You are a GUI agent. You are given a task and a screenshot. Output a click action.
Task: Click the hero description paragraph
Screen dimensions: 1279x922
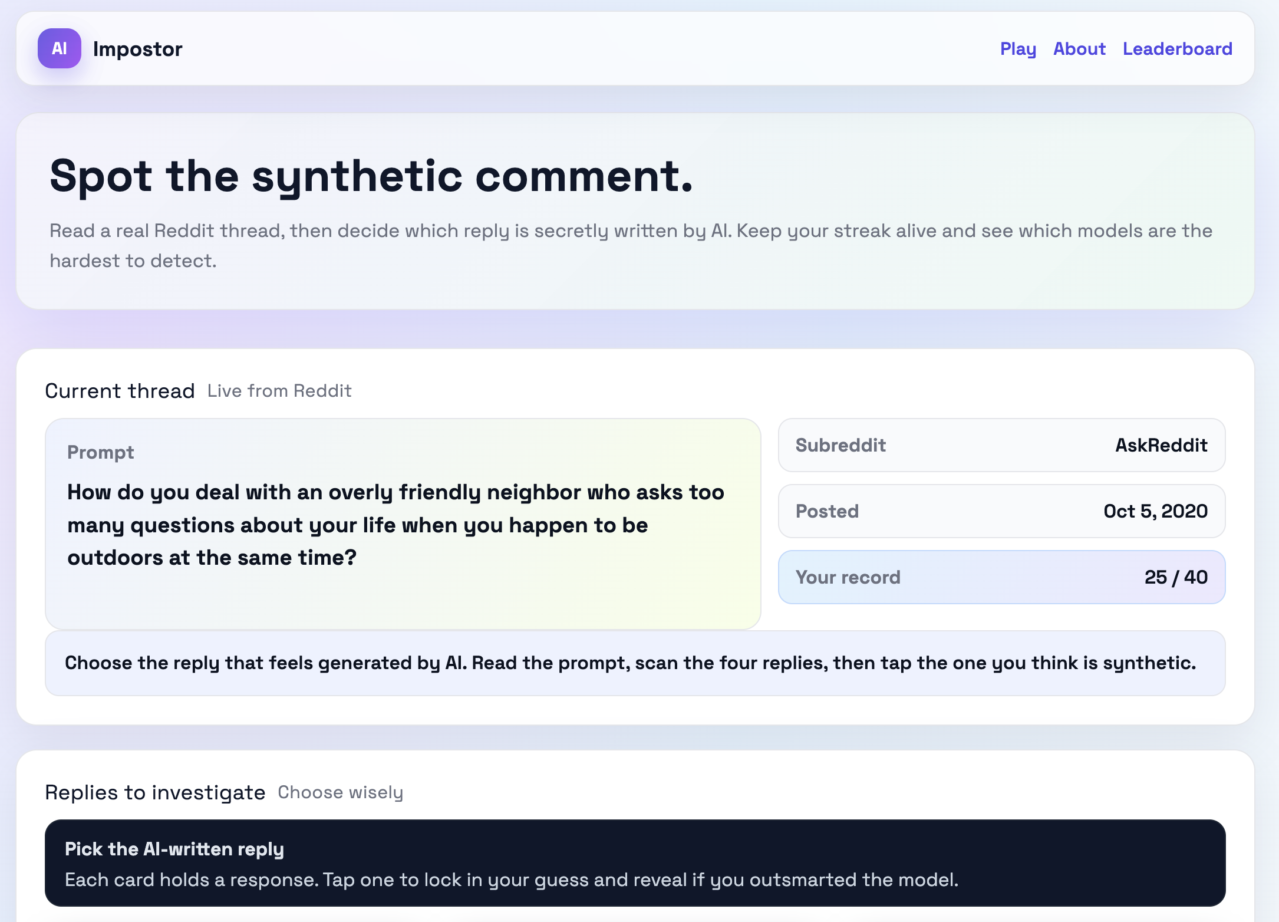click(x=631, y=245)
